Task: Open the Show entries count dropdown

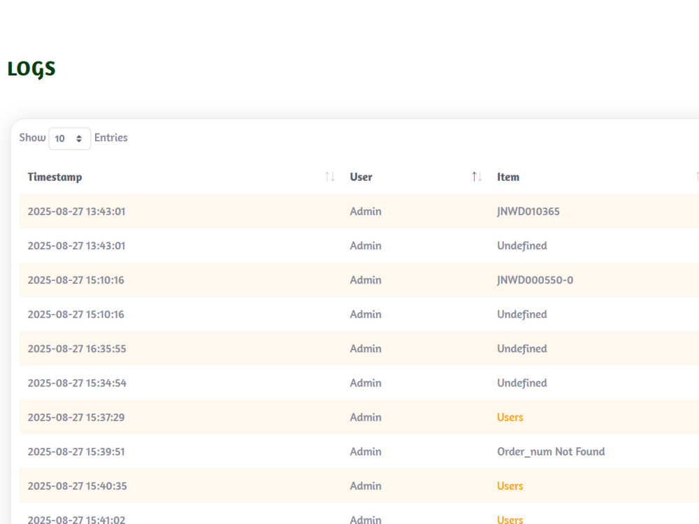Action: 69,138
